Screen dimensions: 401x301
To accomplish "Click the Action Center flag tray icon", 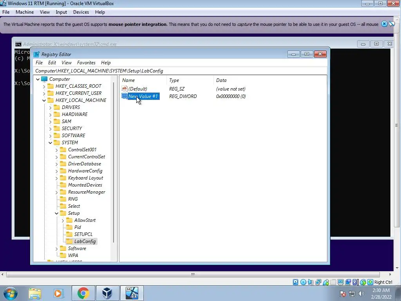I will 343,294.
